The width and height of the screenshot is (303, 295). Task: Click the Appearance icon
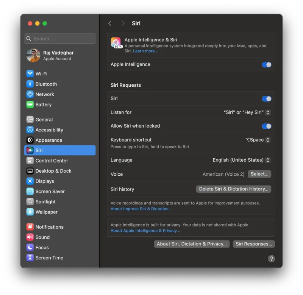(x=30, y=140)
